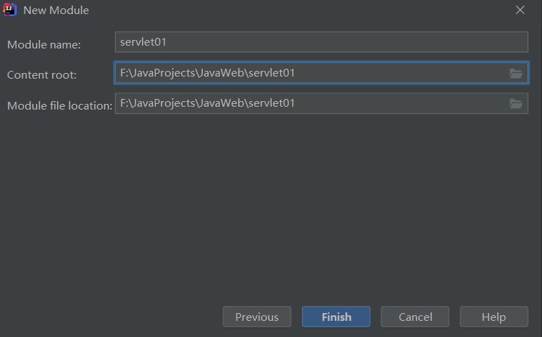Click the "New Module" title text

(x=56, y=11)
